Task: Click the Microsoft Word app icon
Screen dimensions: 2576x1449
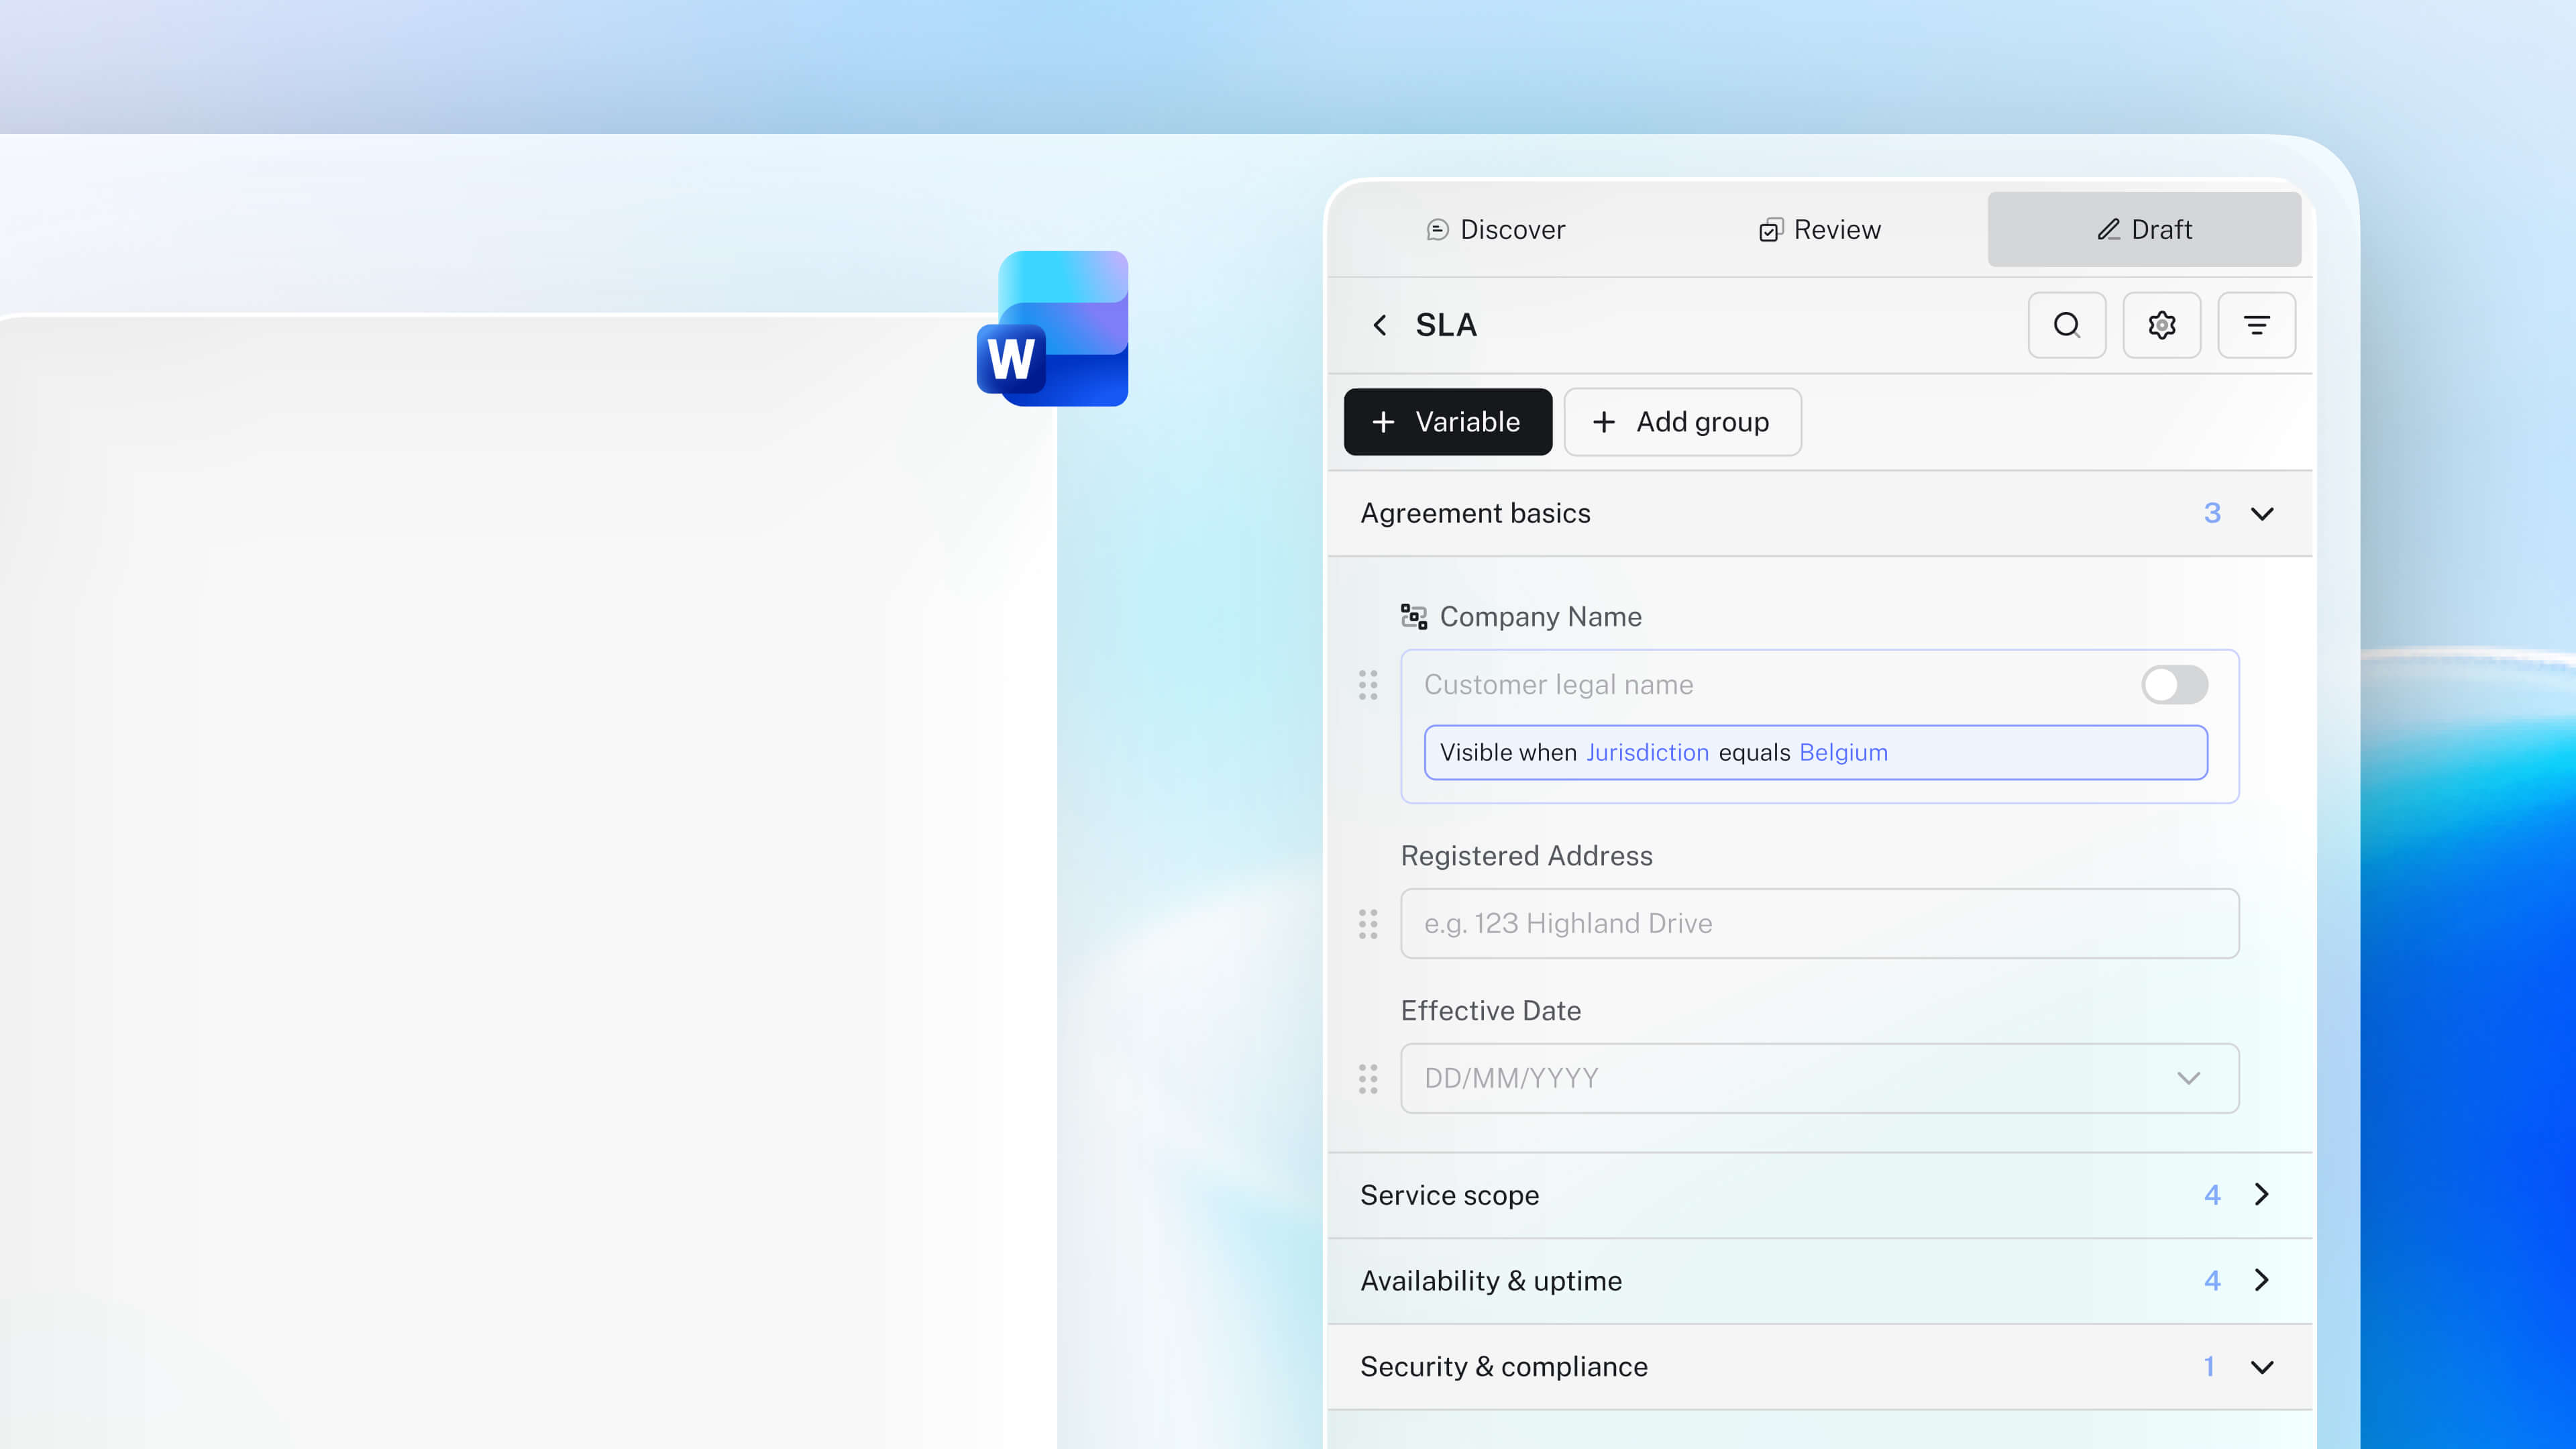Action: (x=1053, y=329)
